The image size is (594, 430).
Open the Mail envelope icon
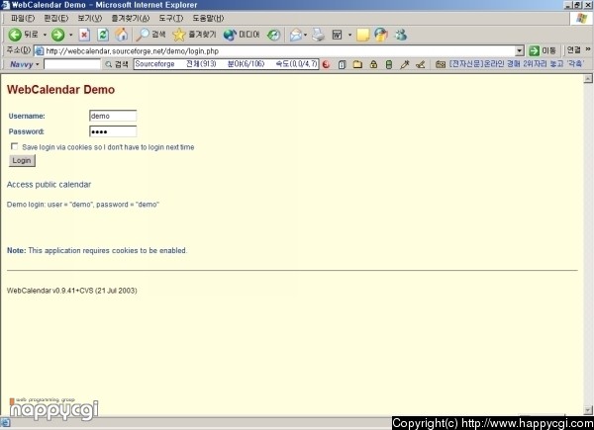[x=296, y=35]
